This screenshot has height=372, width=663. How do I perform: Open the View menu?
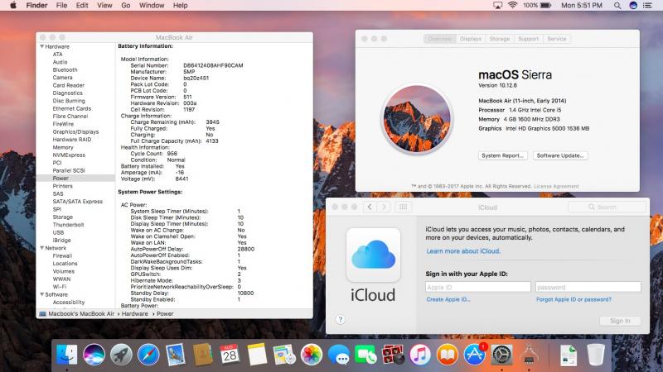[x=104, y=6]
